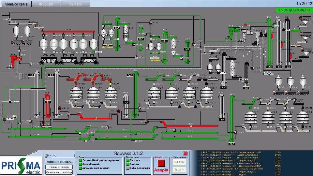Select silo 16.1.5
This screenshot has height=176, width=313.
pos(83,44)
